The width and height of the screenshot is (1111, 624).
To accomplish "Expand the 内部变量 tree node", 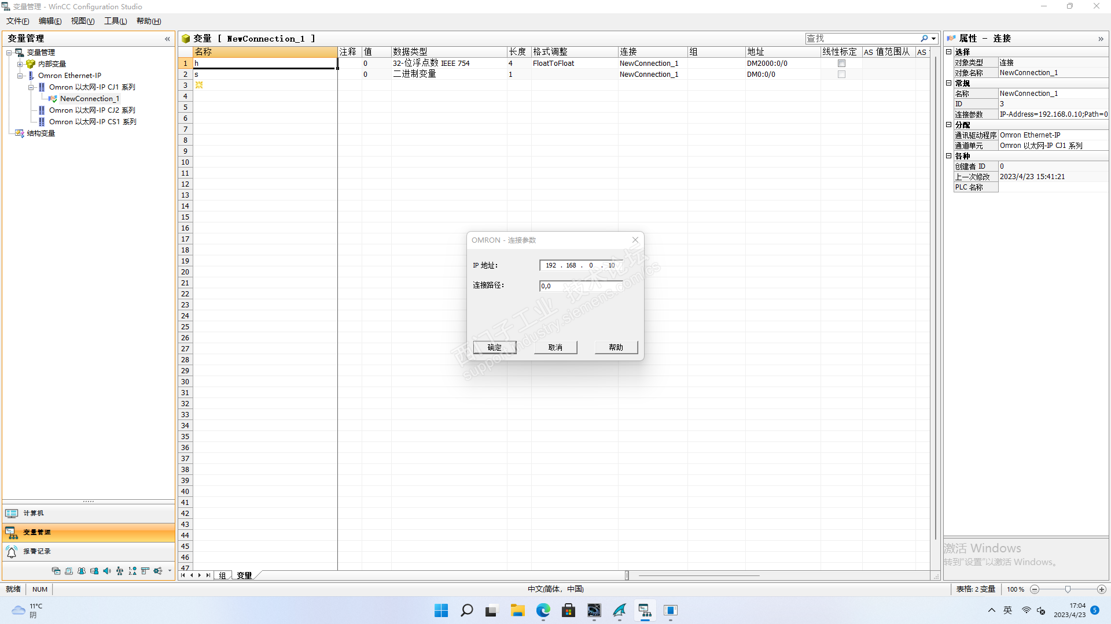I will [x=20, y=64].
